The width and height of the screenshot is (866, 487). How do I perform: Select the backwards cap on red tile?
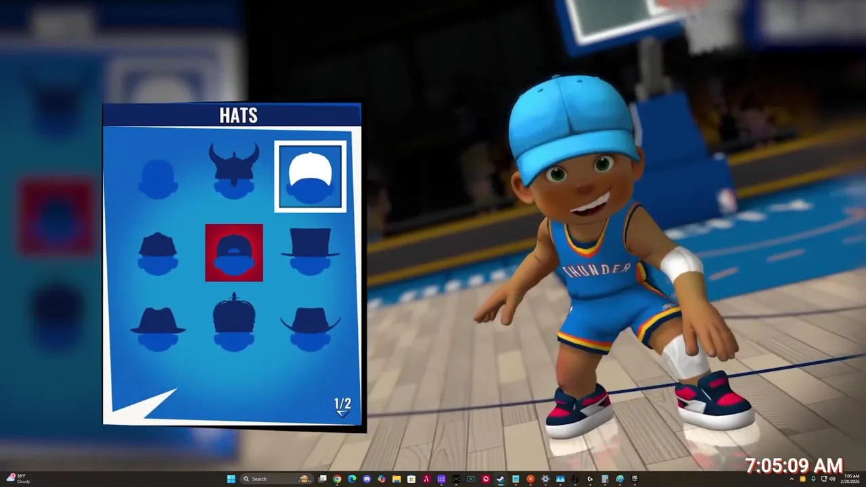[x=234, y=252]
